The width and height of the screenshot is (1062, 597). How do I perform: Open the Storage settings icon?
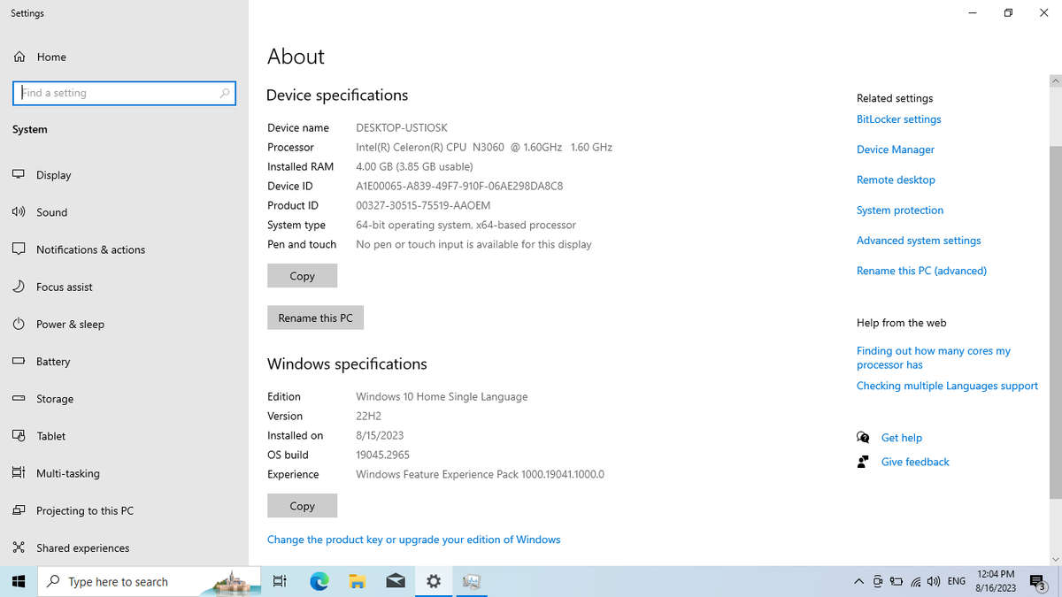pyautogui.click(x=19, y=398)
